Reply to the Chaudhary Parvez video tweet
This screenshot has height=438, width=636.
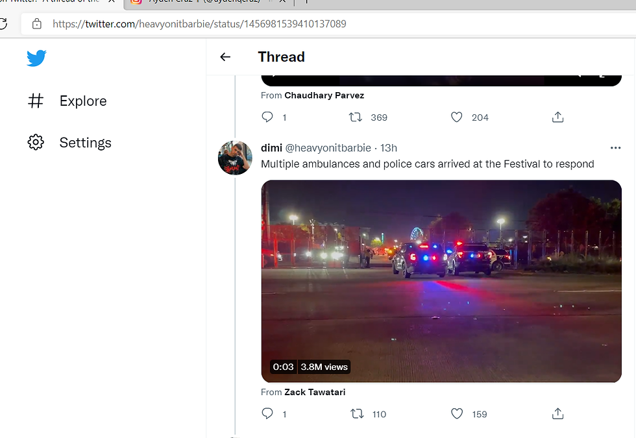267,117
